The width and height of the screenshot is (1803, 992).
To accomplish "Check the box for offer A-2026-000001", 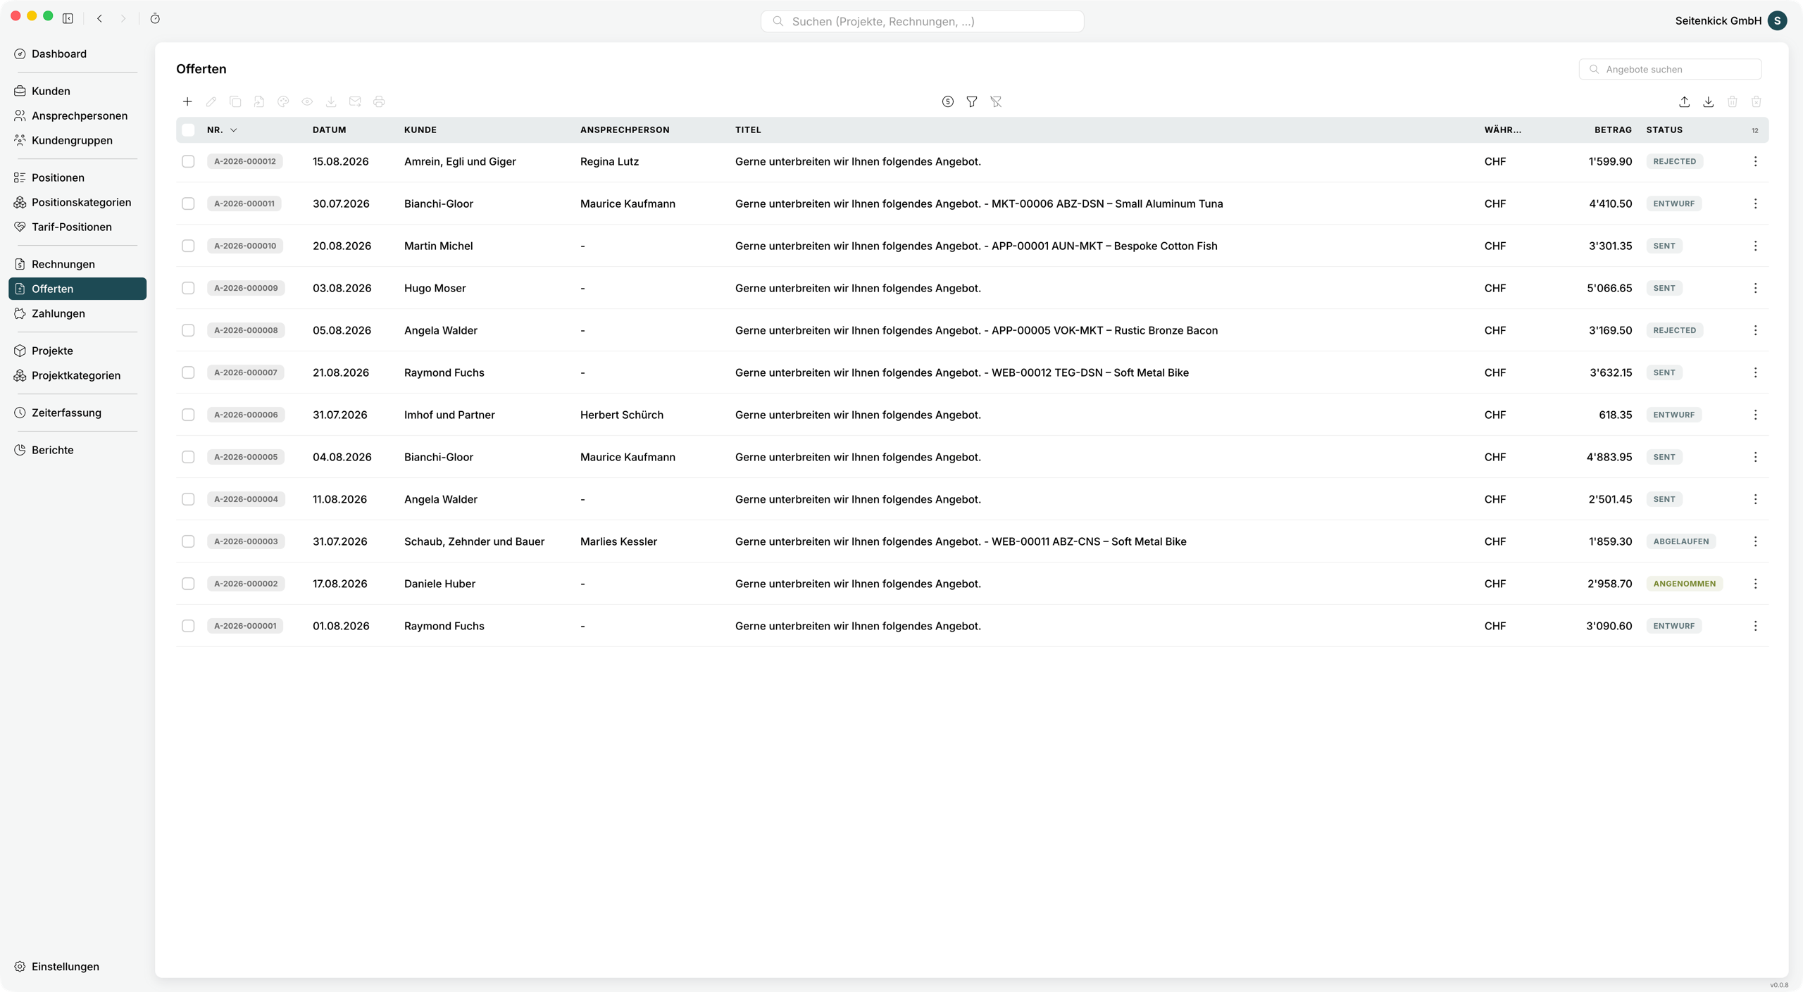I will point(188,626).
